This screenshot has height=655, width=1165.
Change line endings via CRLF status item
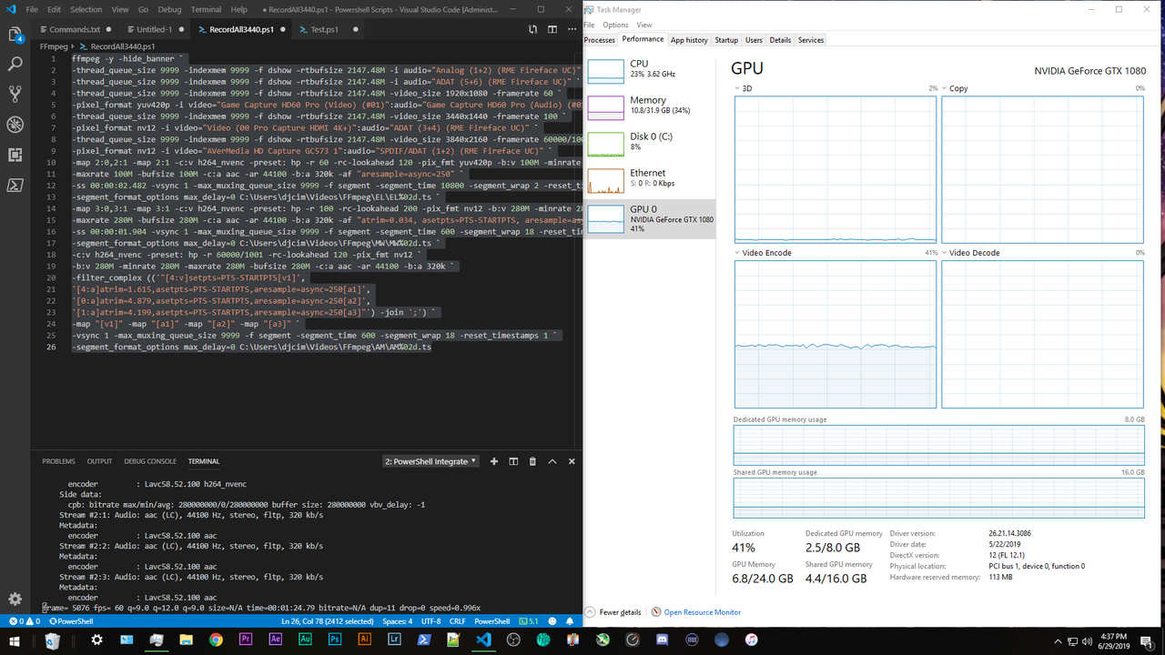[457, 621]
